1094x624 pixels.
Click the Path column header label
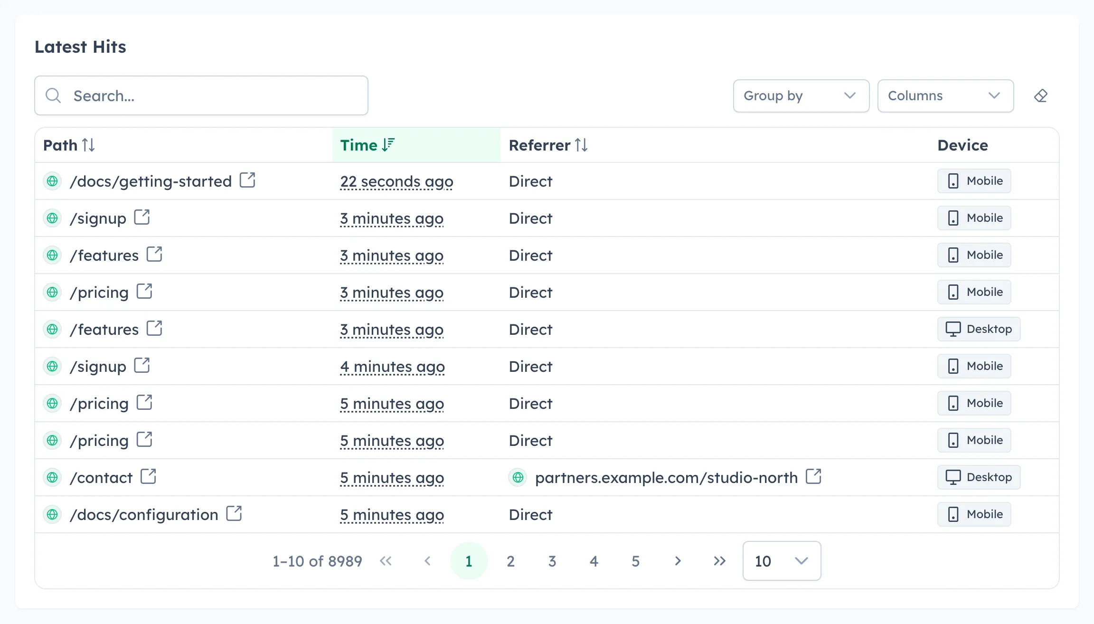[60, 145]
